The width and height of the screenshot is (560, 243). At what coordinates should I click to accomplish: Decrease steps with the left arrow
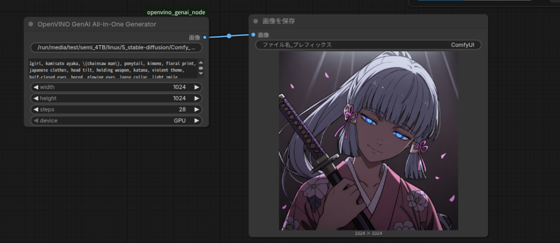[36, 109]
